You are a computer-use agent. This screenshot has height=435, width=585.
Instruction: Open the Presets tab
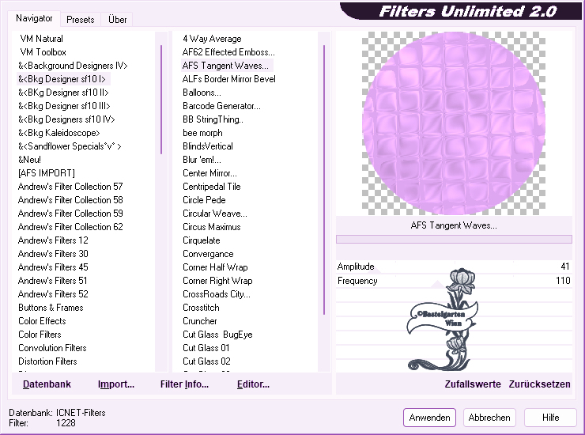(x=80, y=20)
